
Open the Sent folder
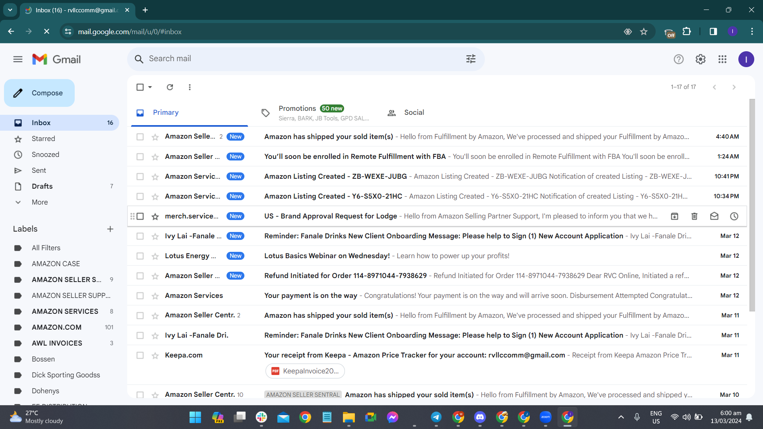click(60, 170)
